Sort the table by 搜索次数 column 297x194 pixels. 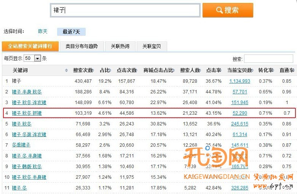pos(83,71)
